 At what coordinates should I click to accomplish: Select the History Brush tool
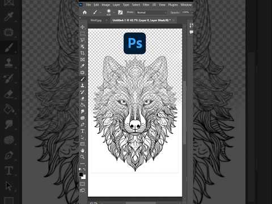tap(82, 92)
